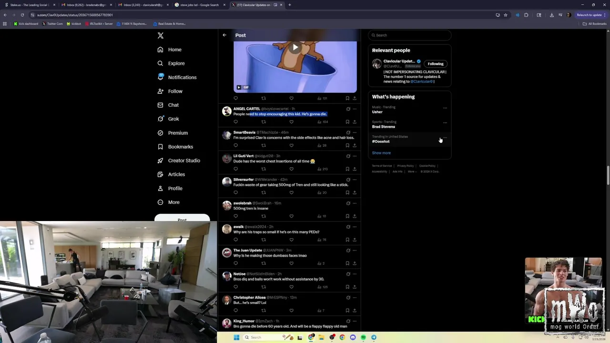The image size is (610, 343).
Task: Open Chat in sidebar
Action: [x=168, y=105]
